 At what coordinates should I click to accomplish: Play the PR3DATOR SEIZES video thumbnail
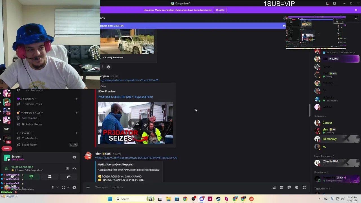135,123
